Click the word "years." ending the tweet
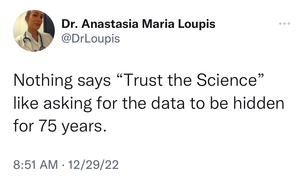The width and height of the screenshot is (300, 181). [84, 127]
